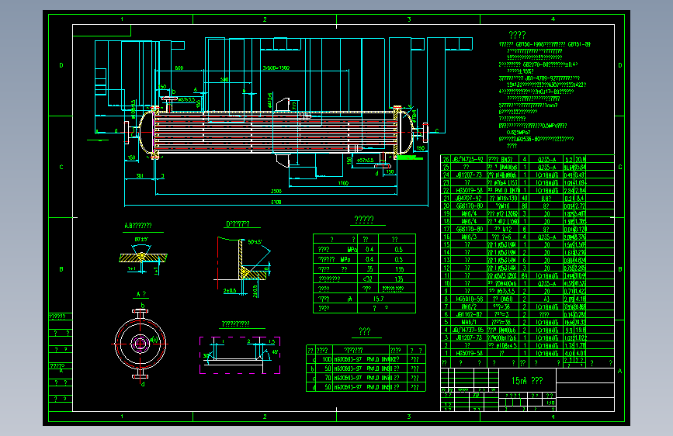Image resolution: width=673 pixels, height=436 pixels.
Task: Select the "5108" overall length dimension
Action: click(276, 202)
